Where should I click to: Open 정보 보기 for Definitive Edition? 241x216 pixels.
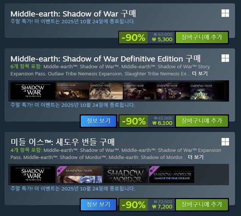point(98,121)
